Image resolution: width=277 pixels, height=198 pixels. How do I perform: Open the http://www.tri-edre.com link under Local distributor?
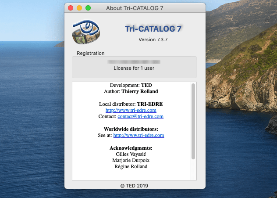pos(131,110)
